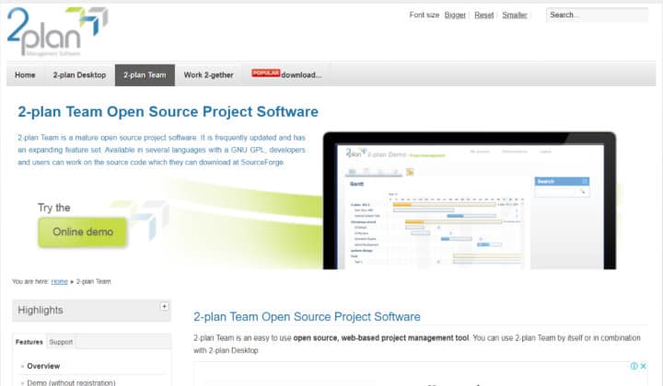The height and width of the screenshot is (386, 663).
Task: Open the Work 2-gether menu item
Action: (x=208, y=75)
